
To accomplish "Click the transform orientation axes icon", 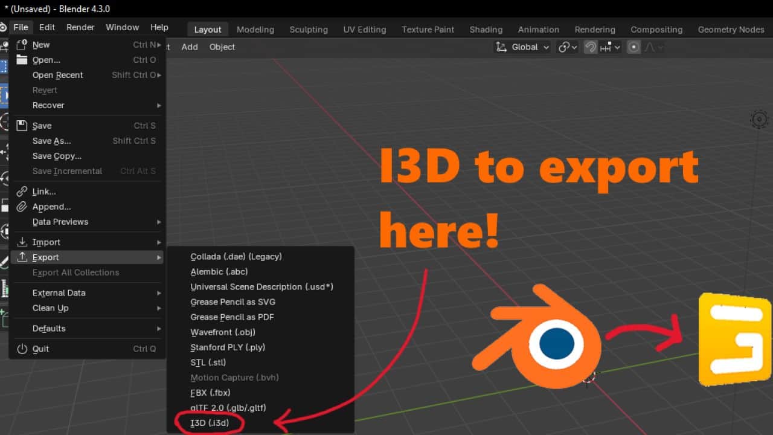I will point(501,47).
